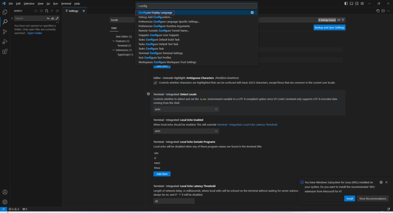Image resolution: width=393 pixels, height=213 pixels.
Task: Open the Terminal menu
Action: 66,3
